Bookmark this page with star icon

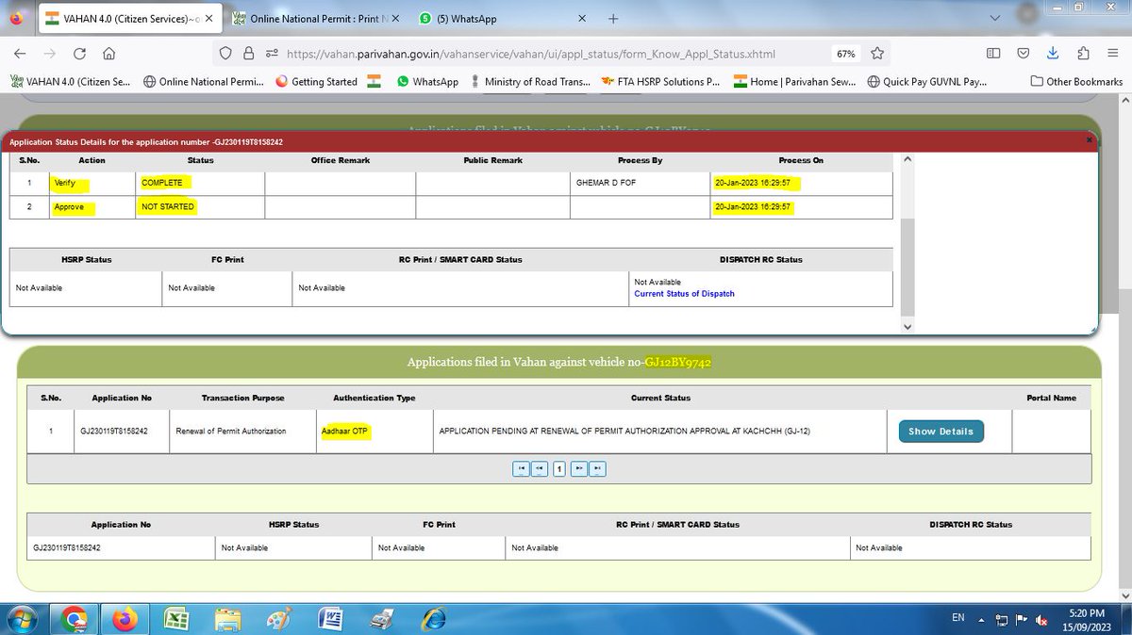click(x=877, y=54)
